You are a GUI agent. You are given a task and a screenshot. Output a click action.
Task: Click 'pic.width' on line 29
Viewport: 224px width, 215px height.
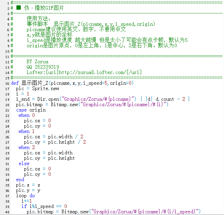60,153
